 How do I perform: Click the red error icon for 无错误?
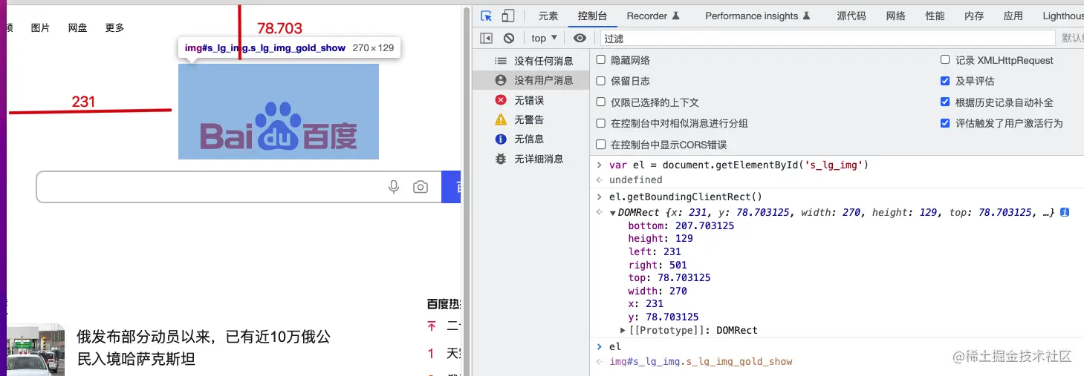(x=501, y=100)
